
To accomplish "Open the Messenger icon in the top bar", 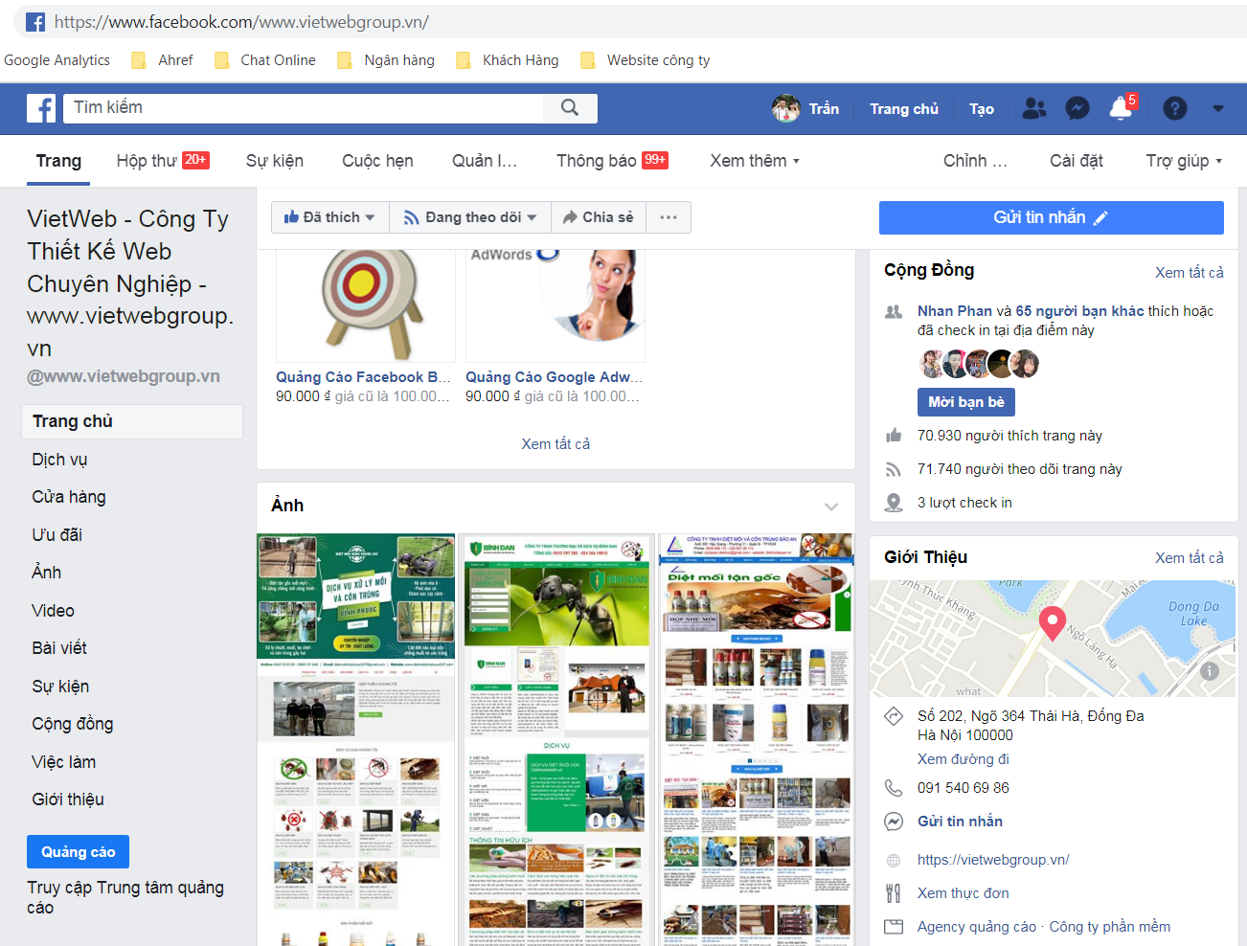I will click(x=1077, y=108).
